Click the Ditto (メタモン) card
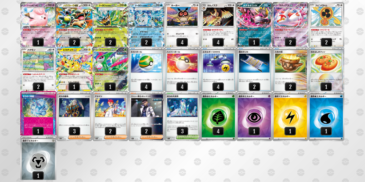The image size is (365, 182). click(38, 69)
